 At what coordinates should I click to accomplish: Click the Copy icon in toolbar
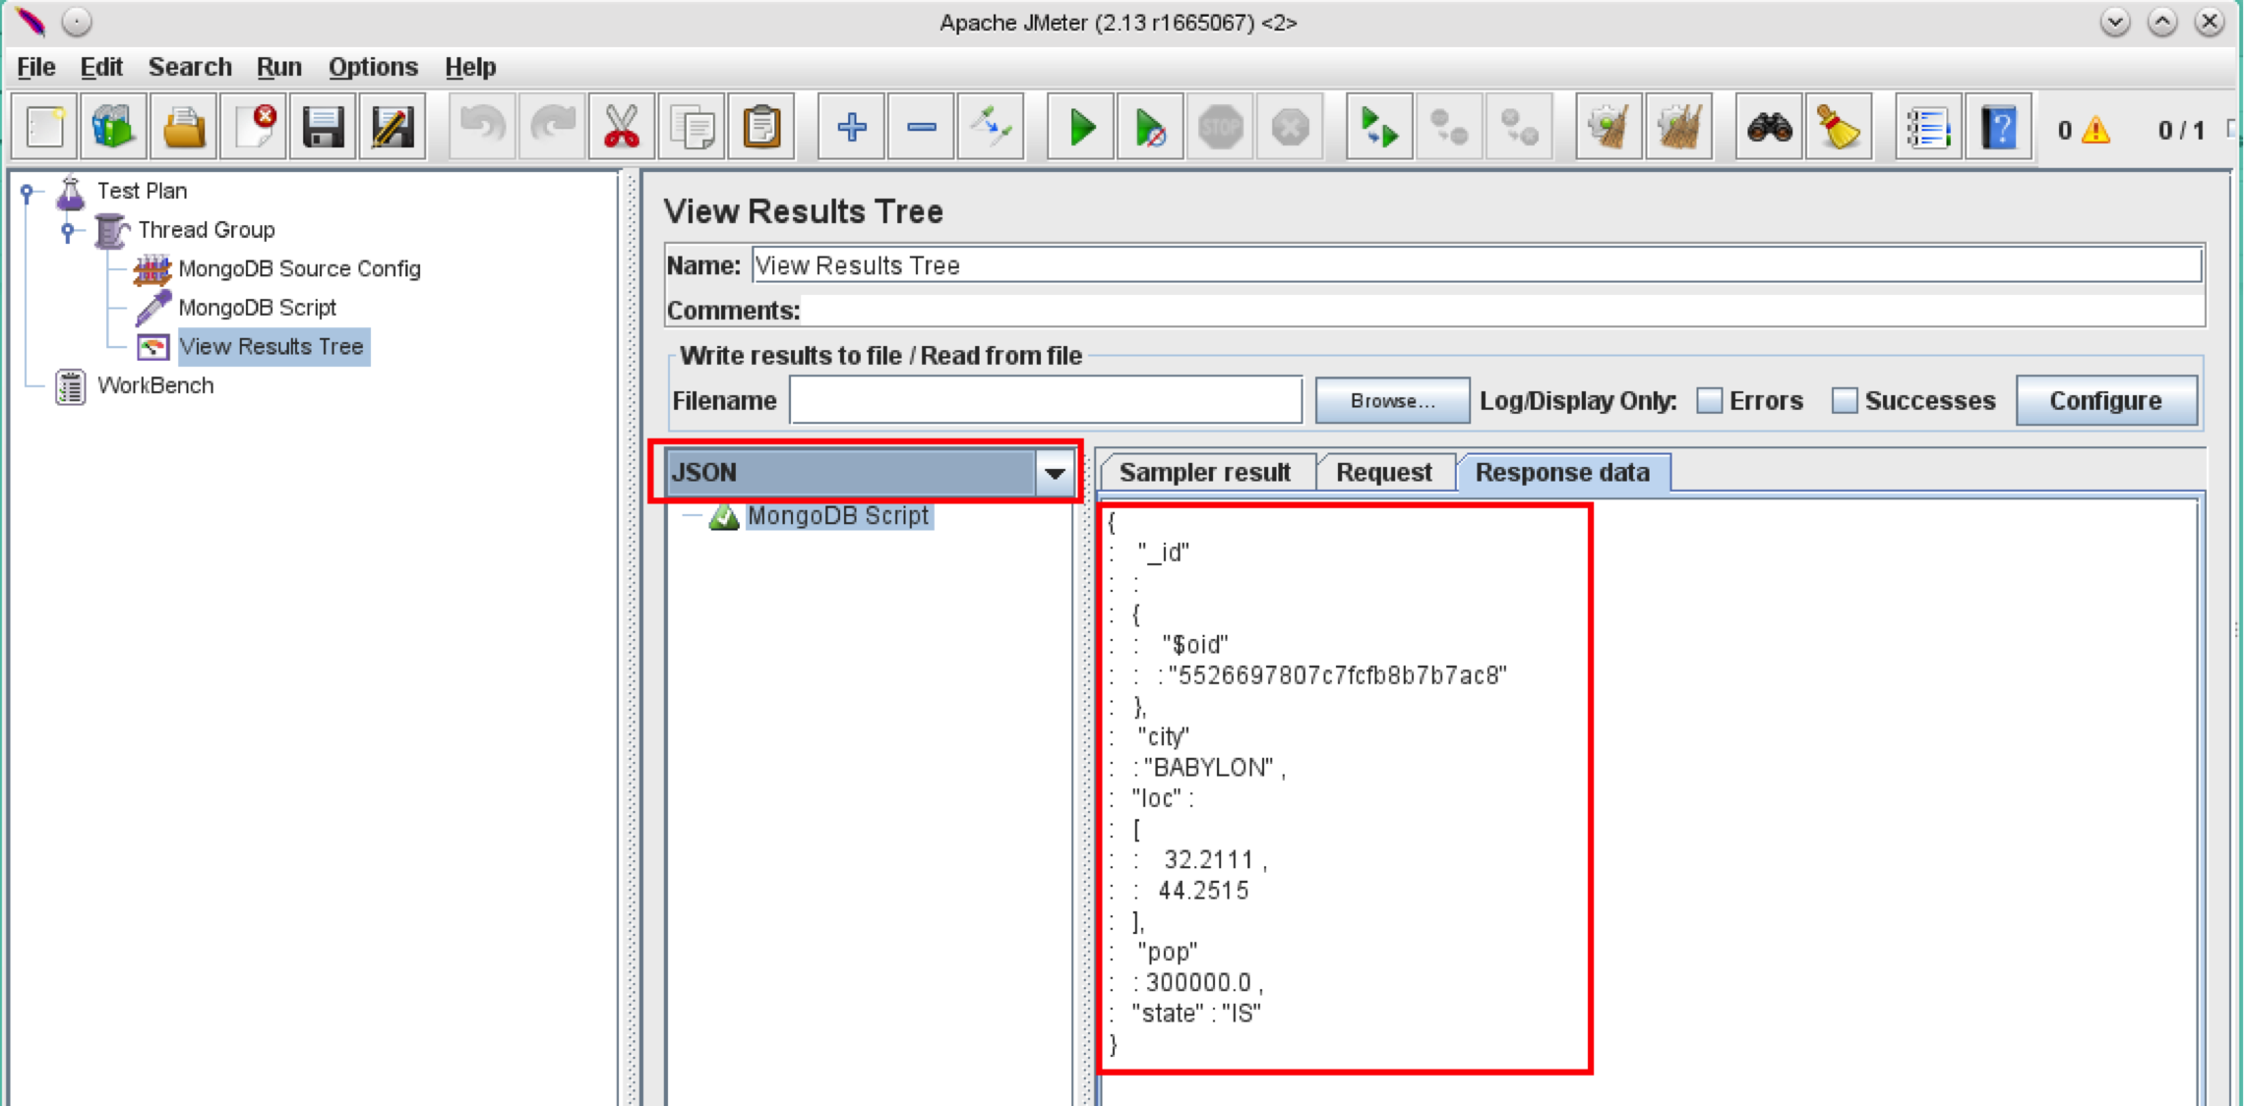[693, 128]
